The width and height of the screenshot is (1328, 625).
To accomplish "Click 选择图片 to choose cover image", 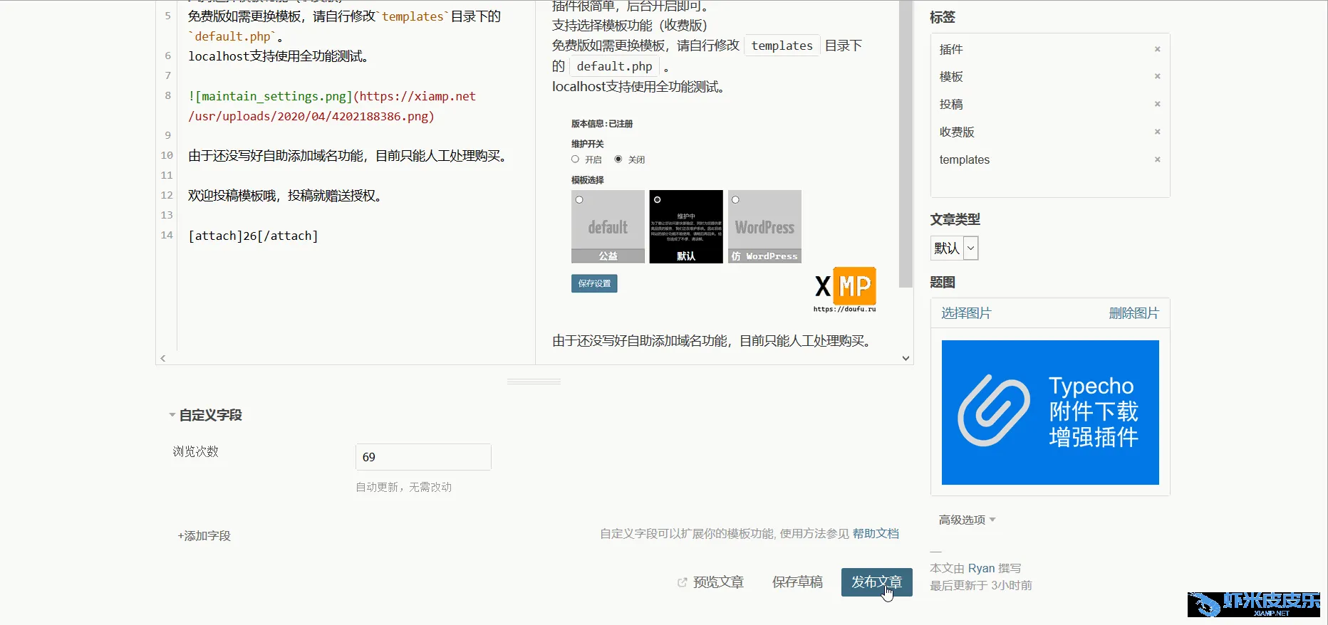I will 965,313.
